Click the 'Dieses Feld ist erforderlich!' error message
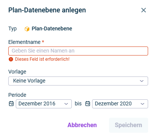The height and width of the screenshot is (138, 156). (x=42, y=59)
